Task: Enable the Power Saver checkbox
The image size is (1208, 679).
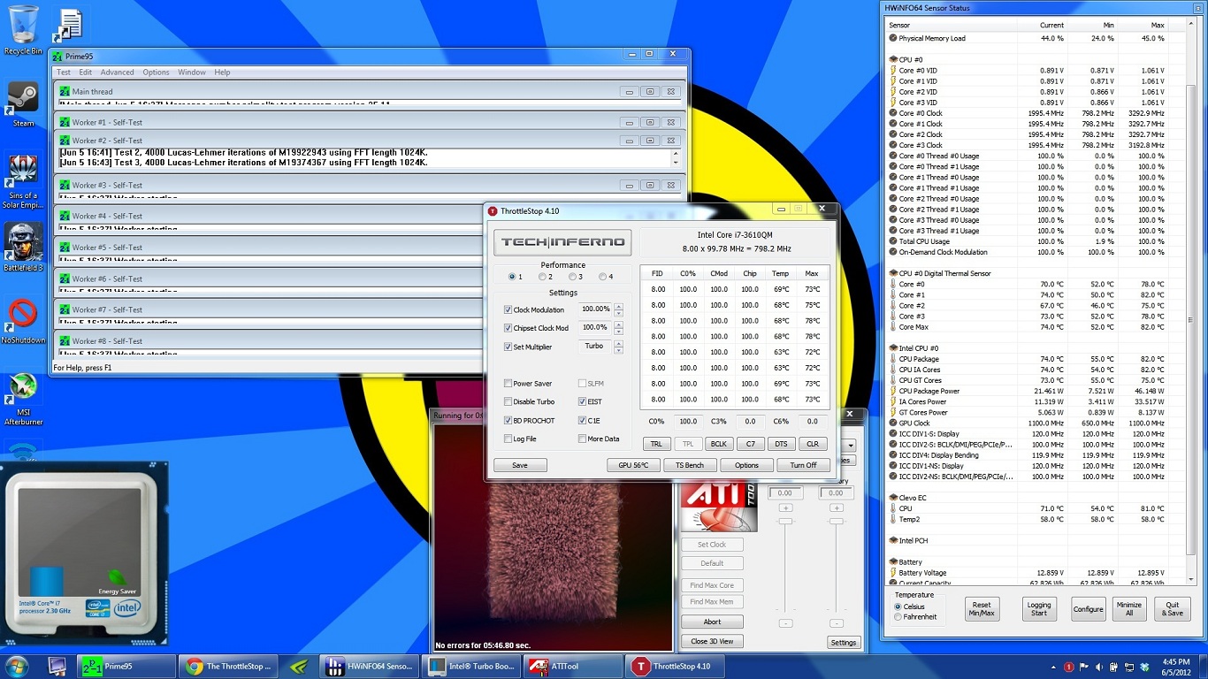Action: 508,384
